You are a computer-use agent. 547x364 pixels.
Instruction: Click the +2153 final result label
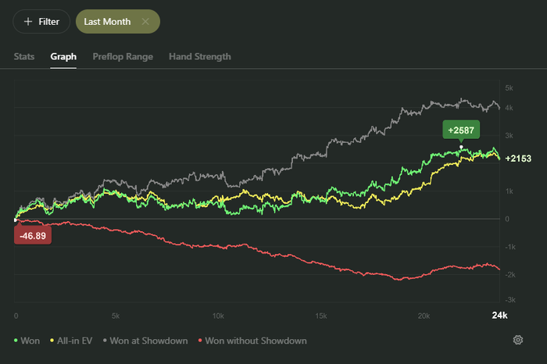coord(518,159)
